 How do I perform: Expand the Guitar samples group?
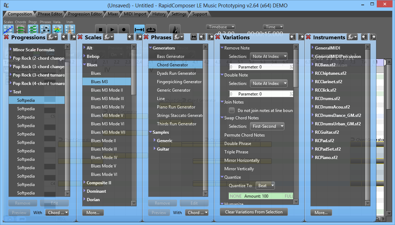(x=155, y=149)
